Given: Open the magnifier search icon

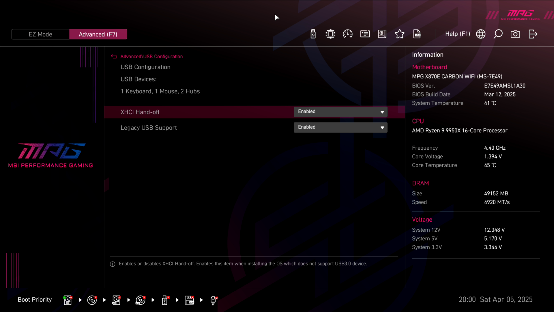Looking at the screenshot, I should [498, 34].
